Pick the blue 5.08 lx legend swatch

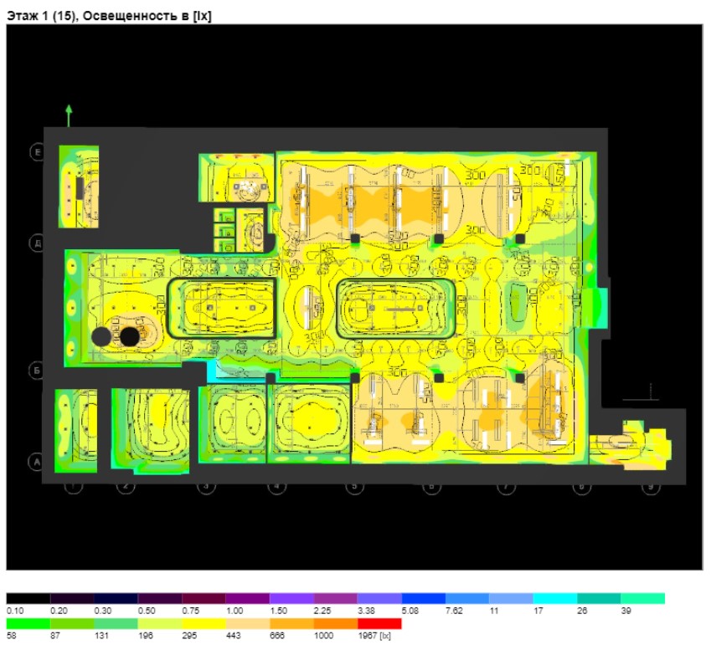[423, 599]
